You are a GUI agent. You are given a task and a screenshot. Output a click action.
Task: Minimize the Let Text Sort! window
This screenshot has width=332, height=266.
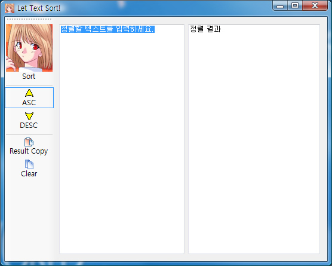click(x=280, y=5)
